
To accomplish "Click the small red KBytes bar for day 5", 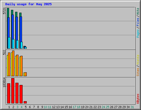I will [x=25, y=102].
